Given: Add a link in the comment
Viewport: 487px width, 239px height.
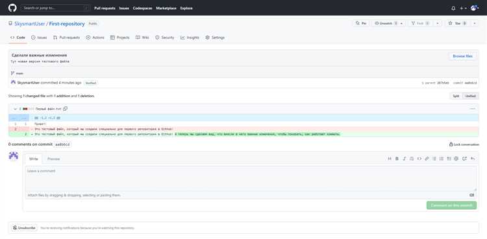Looking at the screenshot, I should tap(427, 159).
